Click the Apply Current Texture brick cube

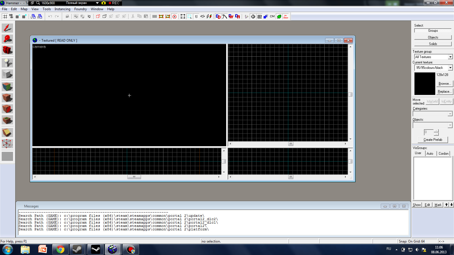(7, 98)
